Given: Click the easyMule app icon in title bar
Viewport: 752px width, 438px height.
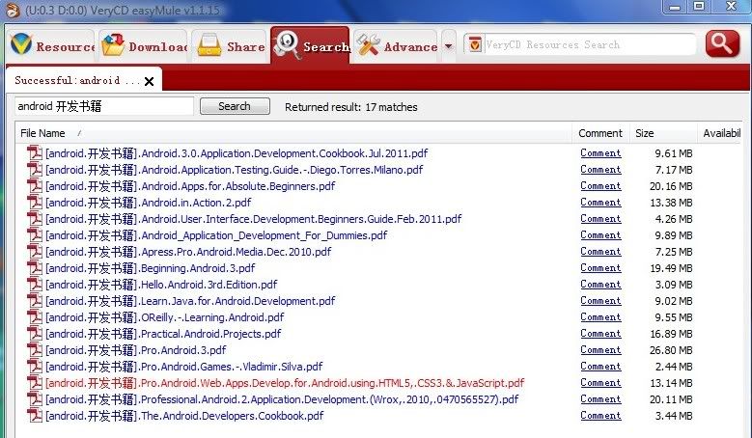Looking at the screenshot, I should point(13,10).
